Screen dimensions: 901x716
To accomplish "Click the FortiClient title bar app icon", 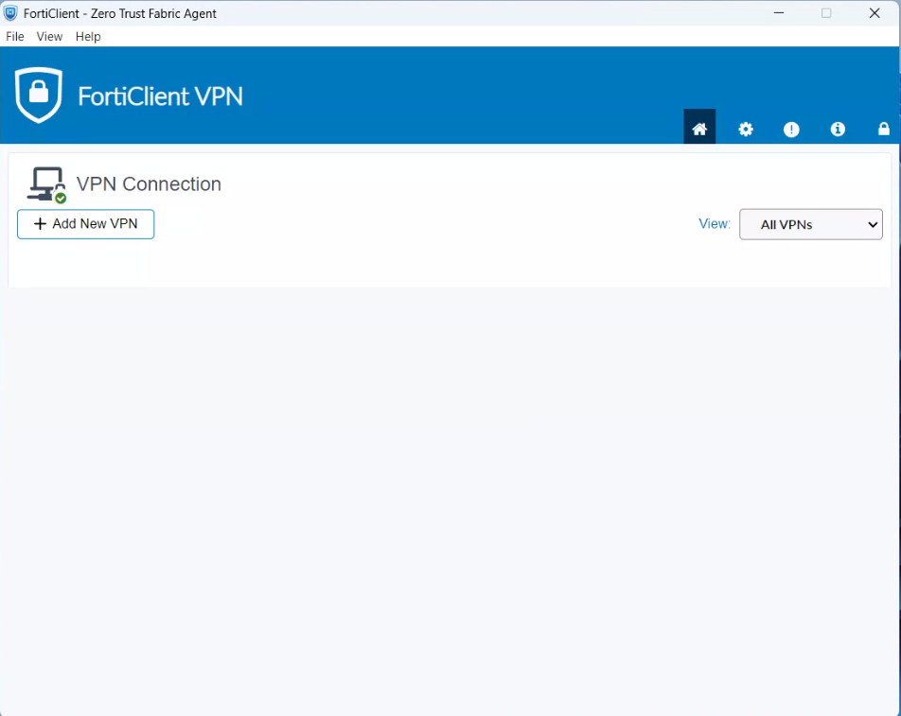I will click(10, 12).
